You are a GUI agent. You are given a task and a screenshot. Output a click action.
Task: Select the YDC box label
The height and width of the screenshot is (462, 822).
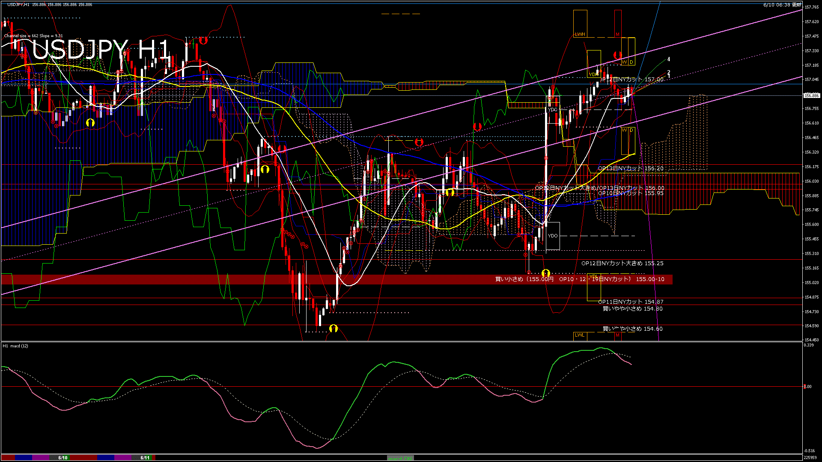pos(553,110)
